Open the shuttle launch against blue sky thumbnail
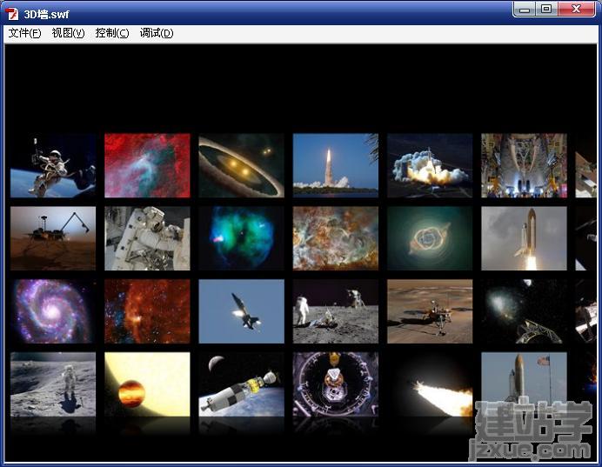This screenshot has width=602, height=467. click(x=336, y=165)
